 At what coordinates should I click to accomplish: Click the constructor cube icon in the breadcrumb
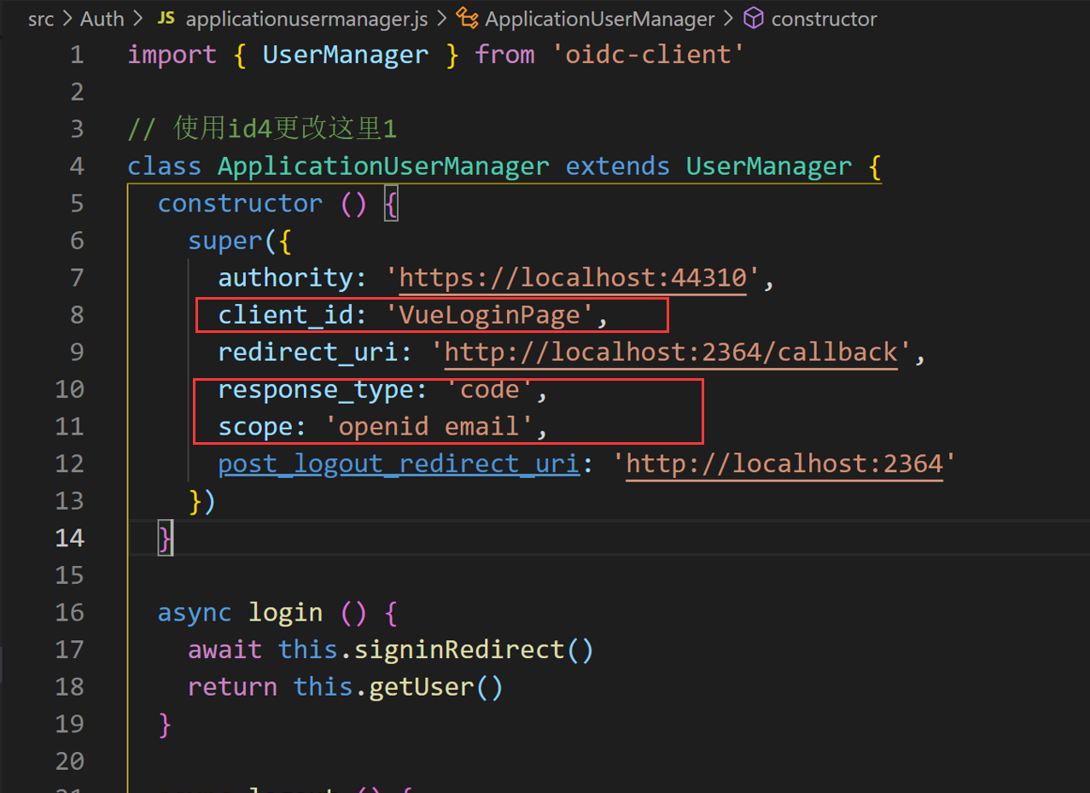(x=755, y=18)
